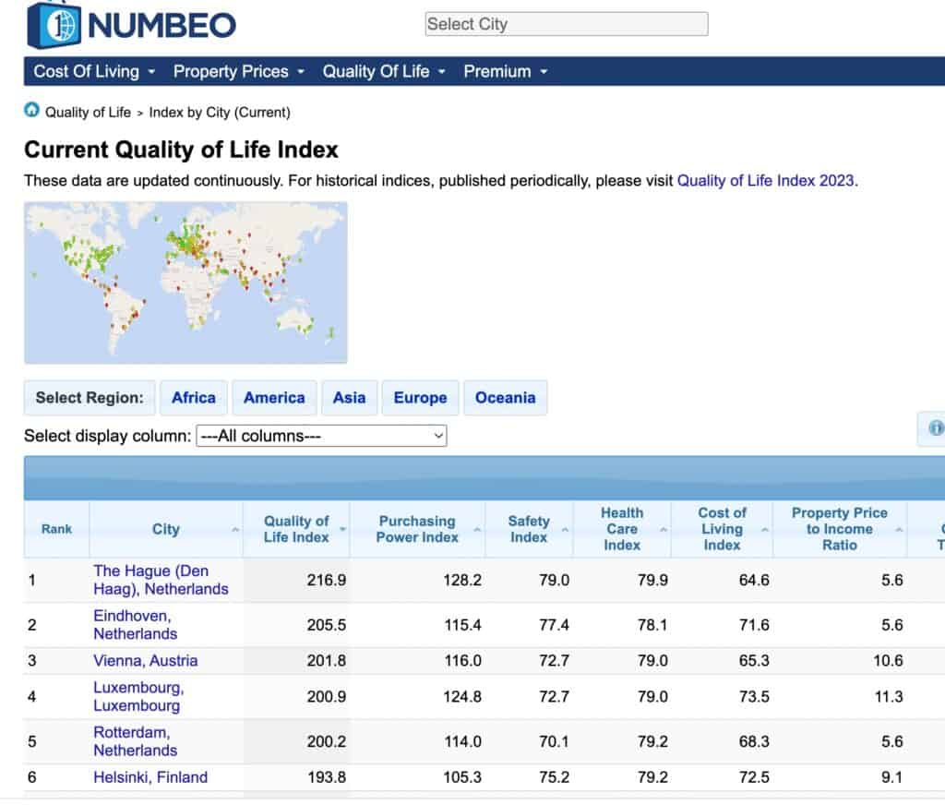Expand the Property Prices menu
Image resolution: width=945 pixels, height=805 pixels.
239,71
